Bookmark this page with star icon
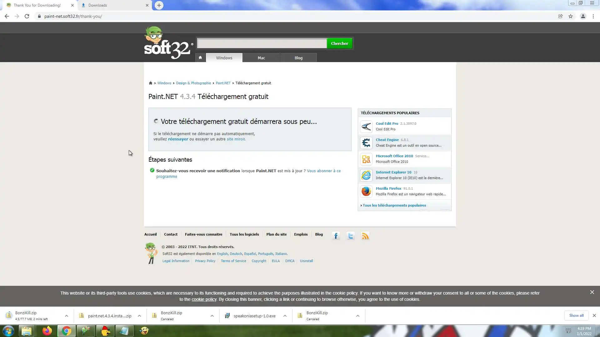This screenshot has width=600, height=337. click(571, 16)
